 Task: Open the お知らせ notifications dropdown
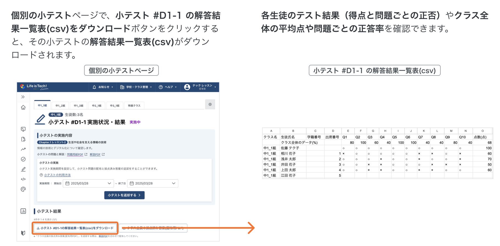[x=103, y=87]
